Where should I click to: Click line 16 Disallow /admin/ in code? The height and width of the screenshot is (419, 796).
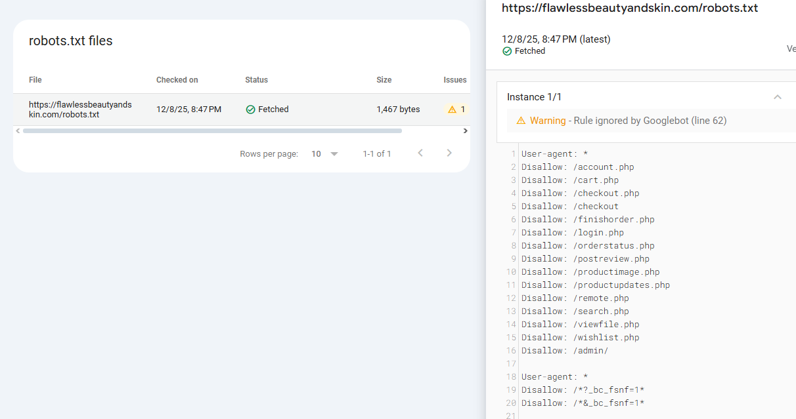click(565, 351)
